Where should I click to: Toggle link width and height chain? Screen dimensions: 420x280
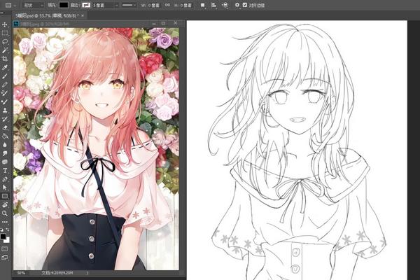point(167,5)
